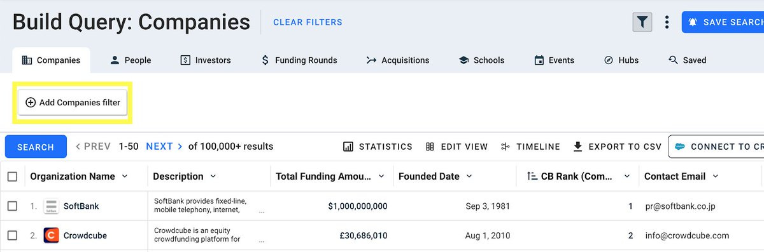Export results to CSV
This screenshot has width=764, height=252.
tap(618, 147)
